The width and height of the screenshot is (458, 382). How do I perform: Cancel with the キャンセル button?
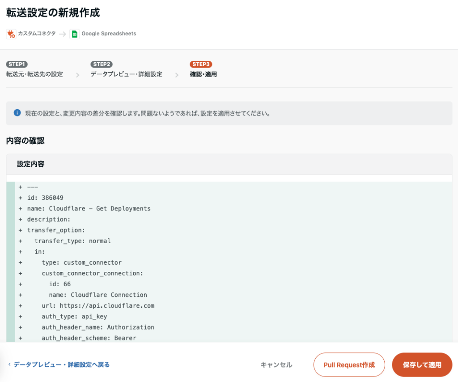pos(276,365)
